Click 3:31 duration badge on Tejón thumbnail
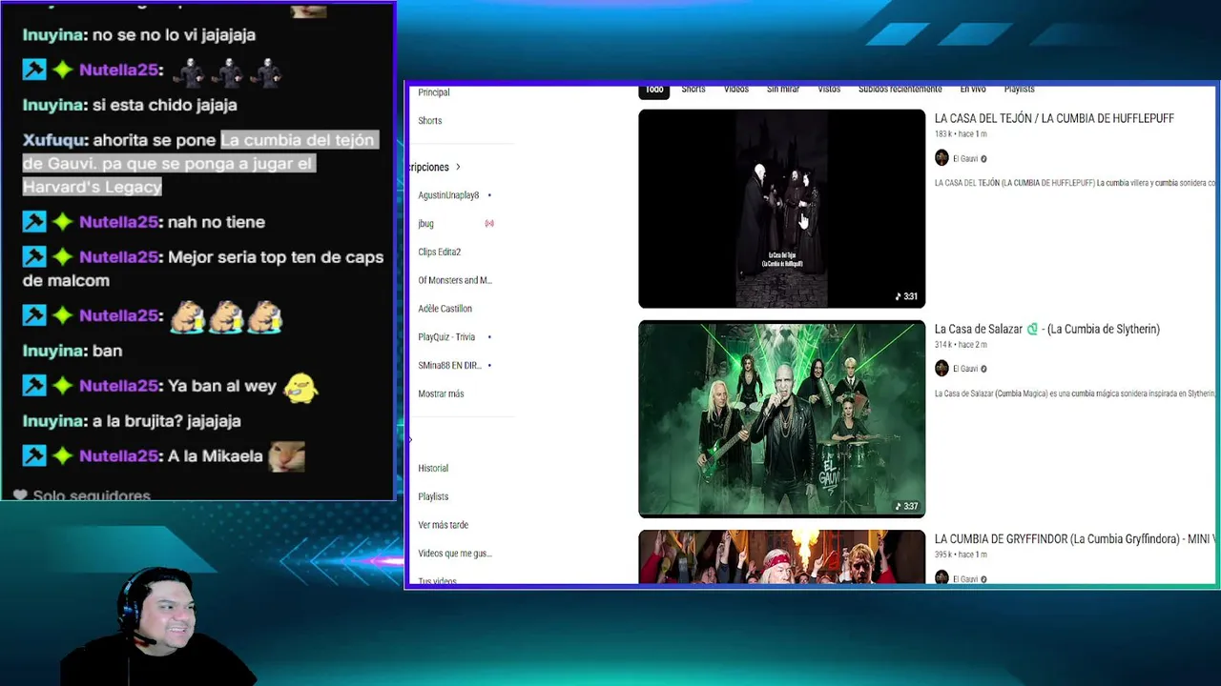This screenshot has width=1221, height=686. 906,296
